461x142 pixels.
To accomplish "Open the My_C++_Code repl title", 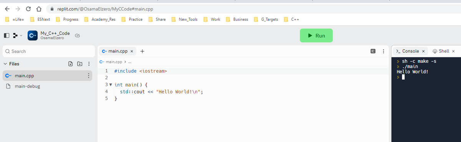I will pos(55,33).
